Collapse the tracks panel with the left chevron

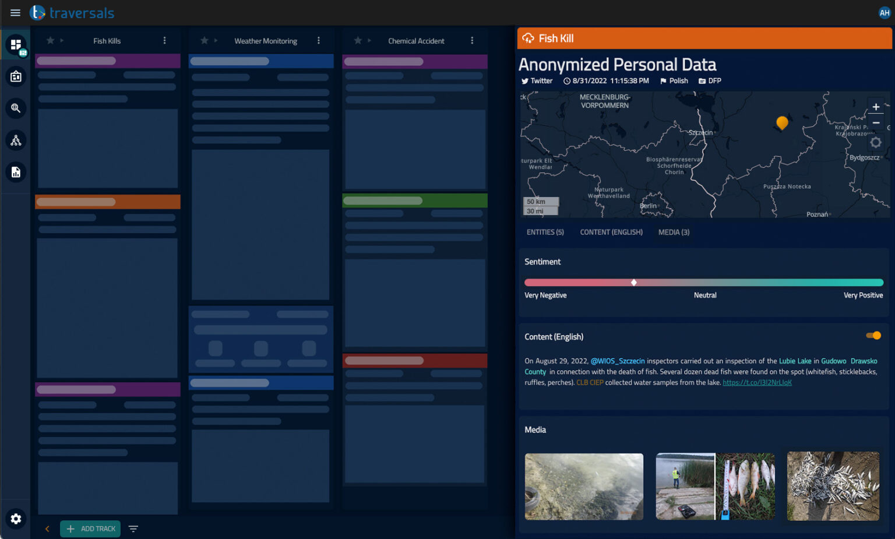47,529
